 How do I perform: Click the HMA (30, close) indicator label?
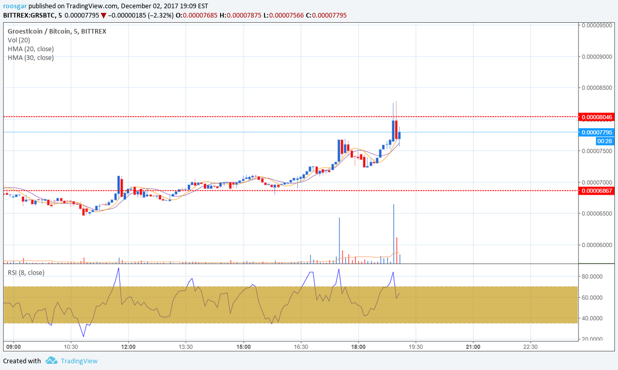[30, 57]
